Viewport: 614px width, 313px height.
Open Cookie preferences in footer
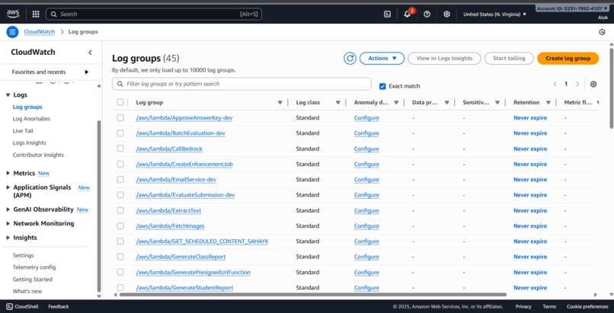pyautogui.click(x=587, y=306)
